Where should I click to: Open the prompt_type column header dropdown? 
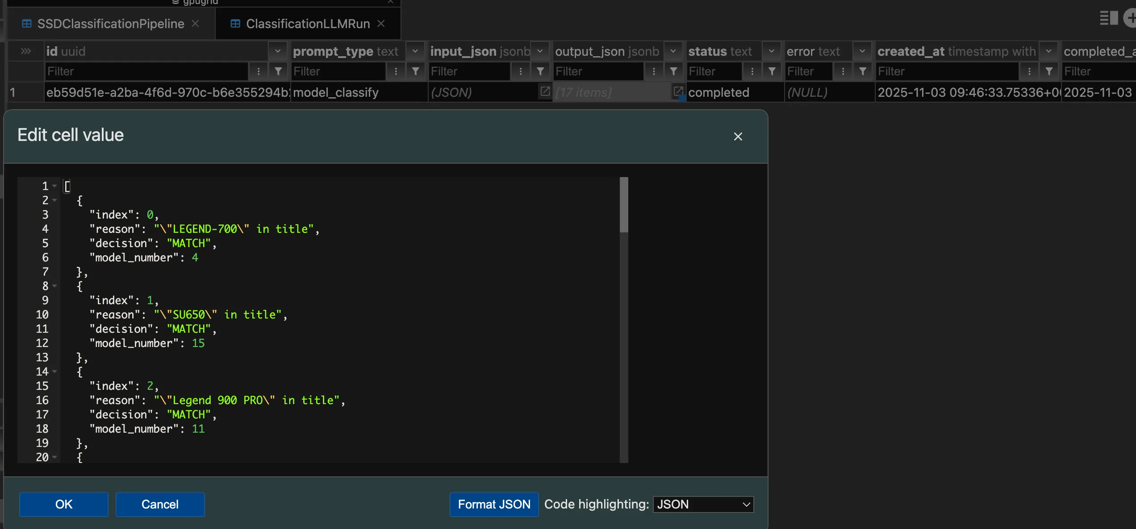click(415, 51)
